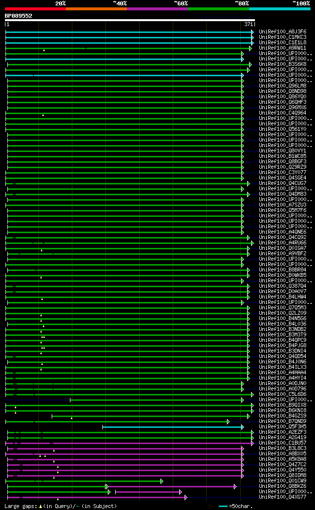Click the green ~80% identity legend bar
The height and width of the screenshot is (510, 315).
219,9
